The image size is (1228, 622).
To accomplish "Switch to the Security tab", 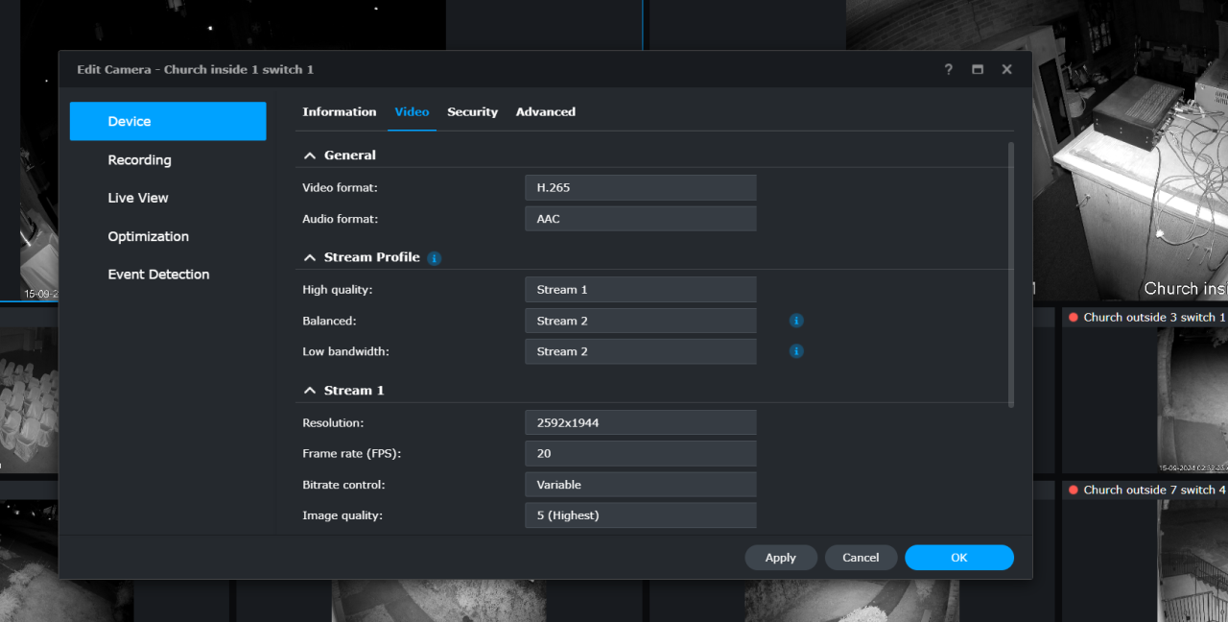I will coord(472,111).
